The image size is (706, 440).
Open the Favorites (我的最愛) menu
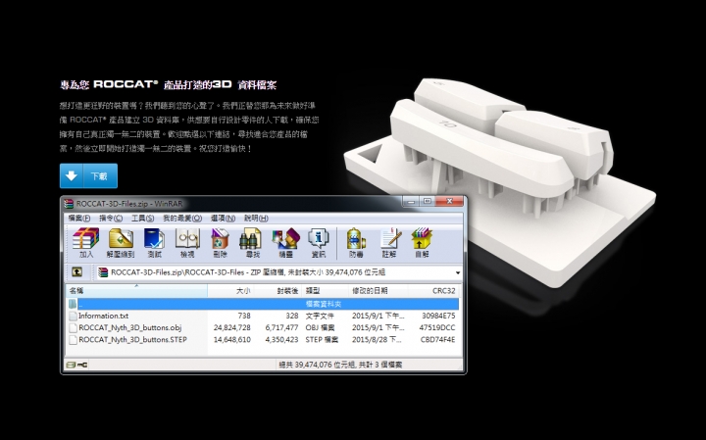(x=182, y=219)
